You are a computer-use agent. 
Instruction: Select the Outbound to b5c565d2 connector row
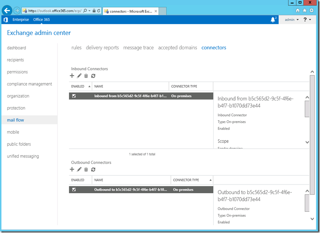[141, 189]
